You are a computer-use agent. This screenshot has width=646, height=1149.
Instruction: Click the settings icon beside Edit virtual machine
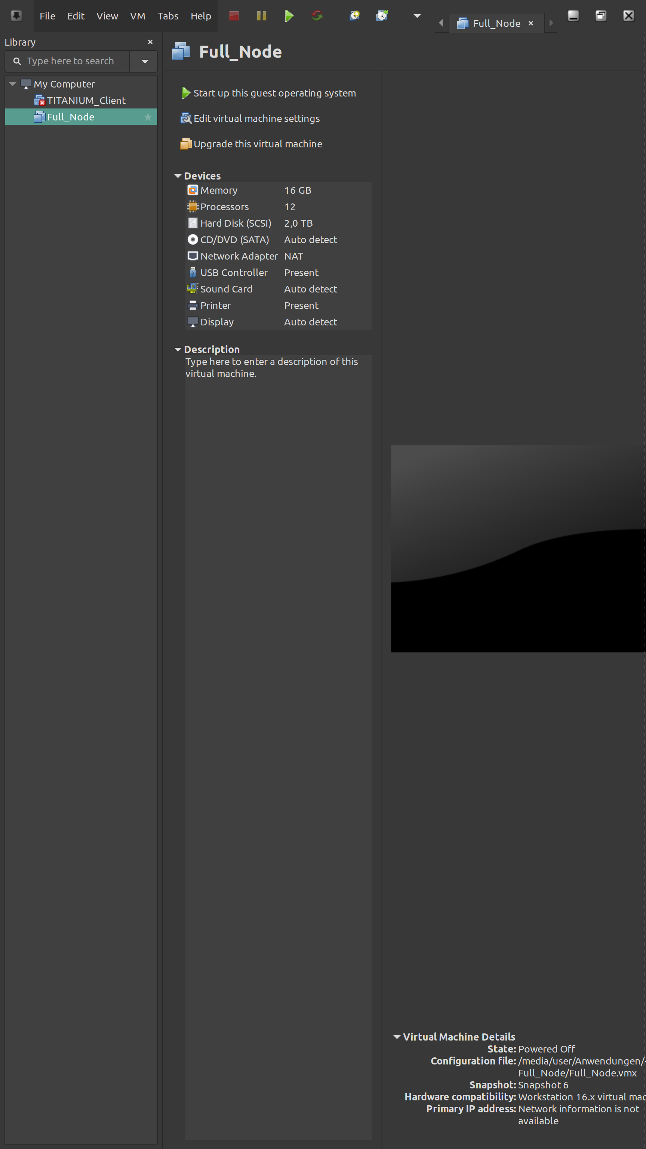pyautogui.click(x=186, y=119)
